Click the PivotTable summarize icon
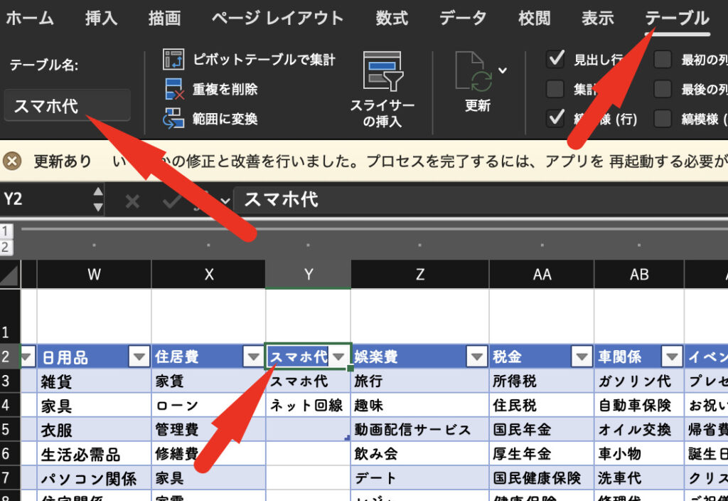 [x=174, y=60]
